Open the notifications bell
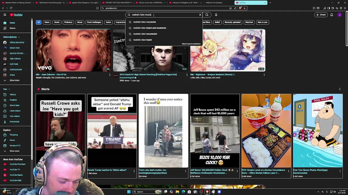348x195 pixels. click(x=332, y=15)
